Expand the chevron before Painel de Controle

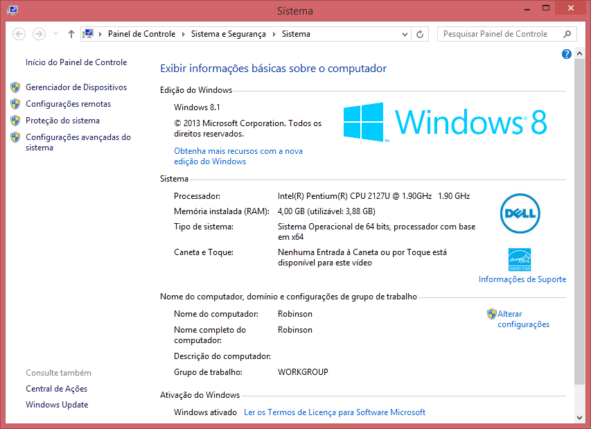coord(100,34)
